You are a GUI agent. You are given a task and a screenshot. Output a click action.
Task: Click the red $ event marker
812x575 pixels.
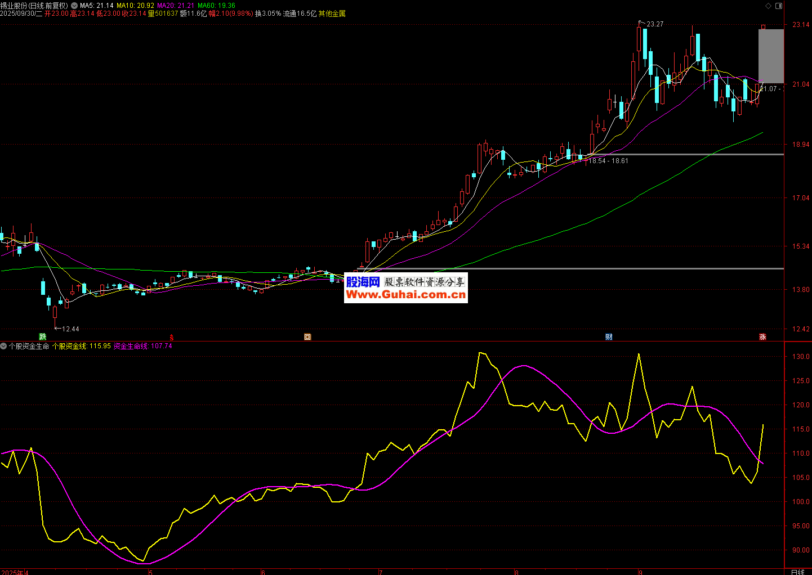tap(172, 337)
